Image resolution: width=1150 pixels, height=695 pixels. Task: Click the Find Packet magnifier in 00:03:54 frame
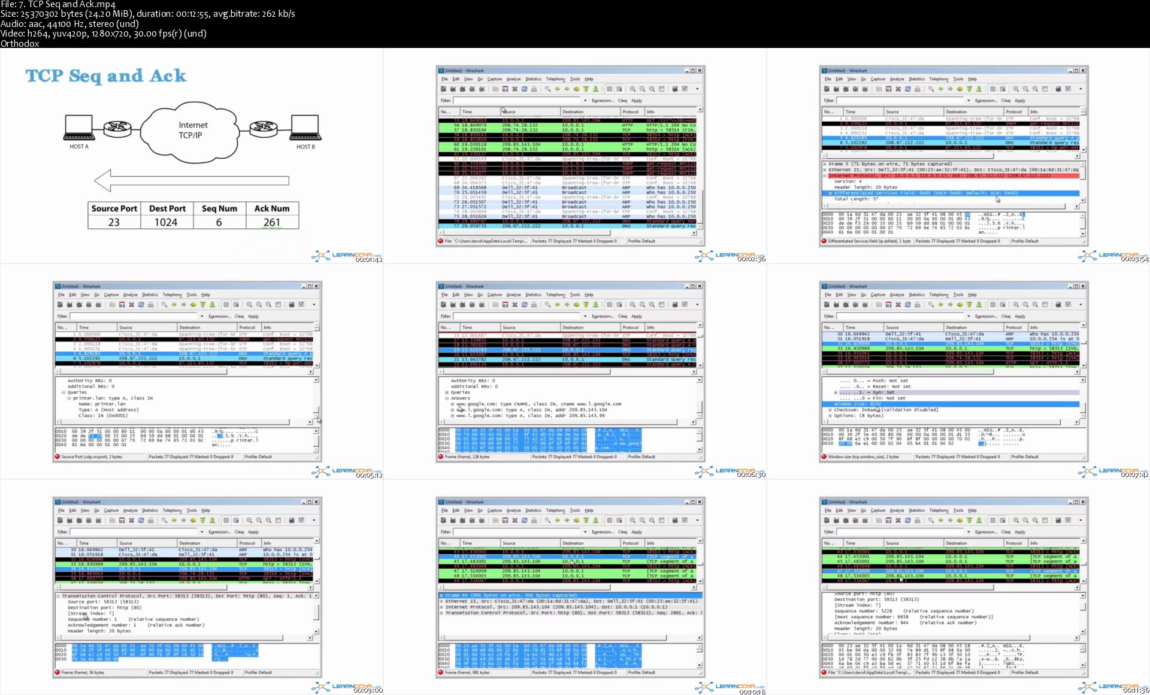click(931, 89)
